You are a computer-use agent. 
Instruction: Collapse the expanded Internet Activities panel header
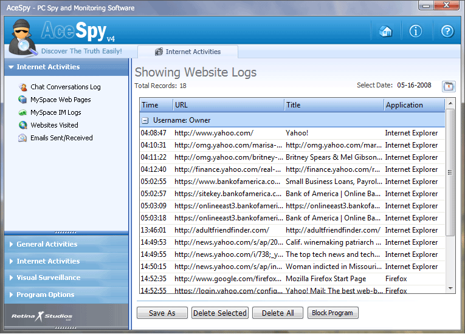[x=66, y=67]
